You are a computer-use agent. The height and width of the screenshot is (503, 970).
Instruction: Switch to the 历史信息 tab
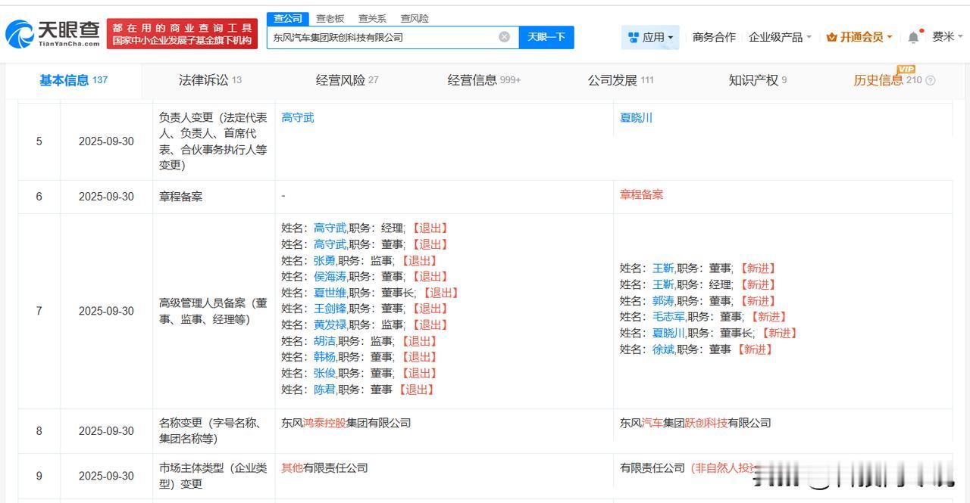coord(887,80)
